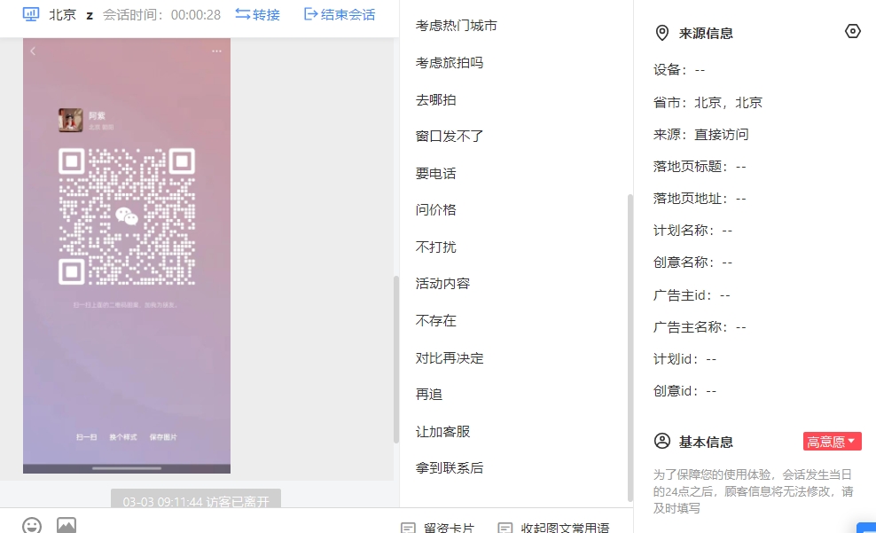Image resolution: width=876 pixels, height=533 pixels.
Task: Click the send image icon
Action: [x=66, y=525]
